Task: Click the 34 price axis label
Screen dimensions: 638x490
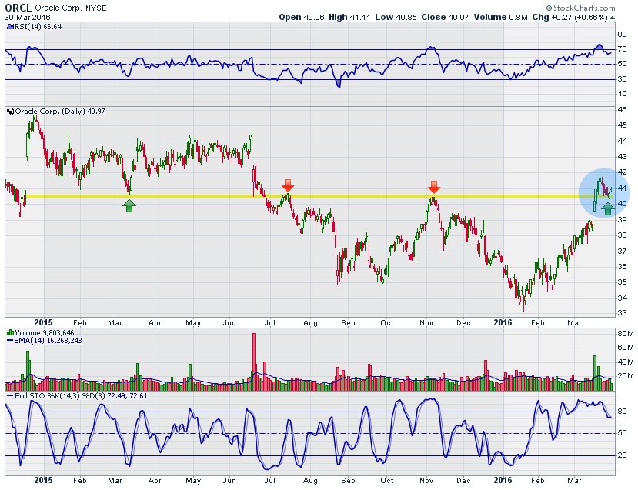Action: [622, 298]
